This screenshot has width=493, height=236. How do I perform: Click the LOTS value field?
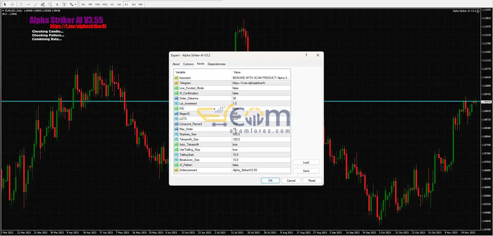[x=261, y=119]
